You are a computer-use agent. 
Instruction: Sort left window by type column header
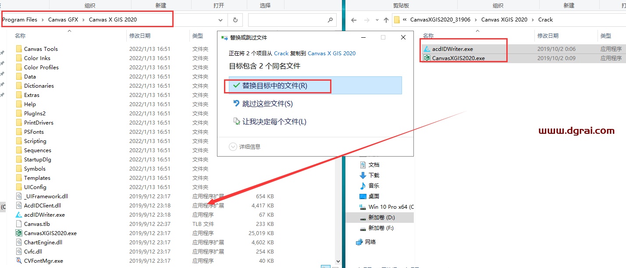pos(197,36)
